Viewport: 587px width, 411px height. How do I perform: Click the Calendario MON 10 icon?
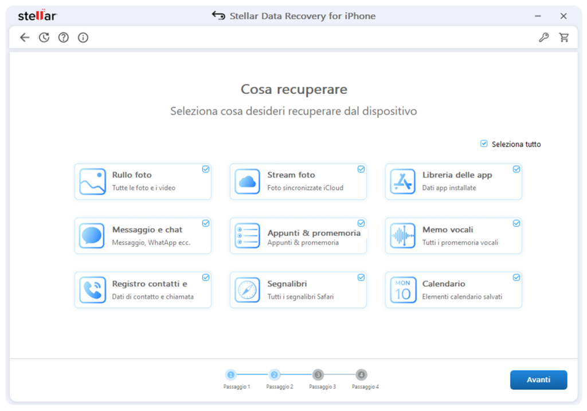402,290
